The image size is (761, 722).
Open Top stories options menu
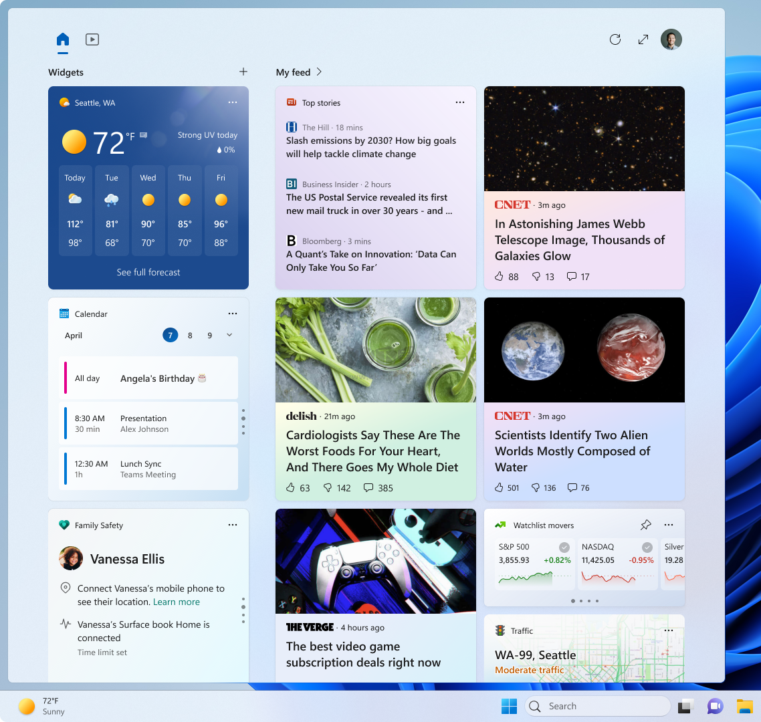tap(460, 102)
